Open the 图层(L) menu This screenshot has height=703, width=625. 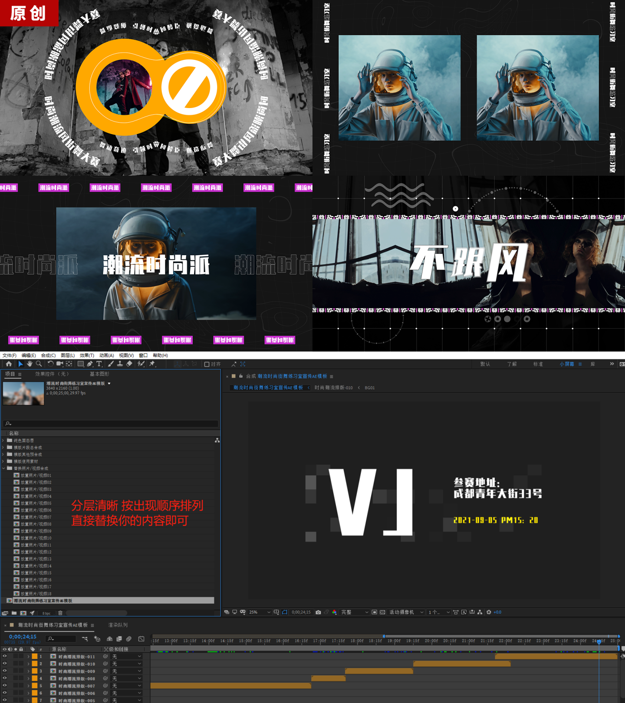68,355
